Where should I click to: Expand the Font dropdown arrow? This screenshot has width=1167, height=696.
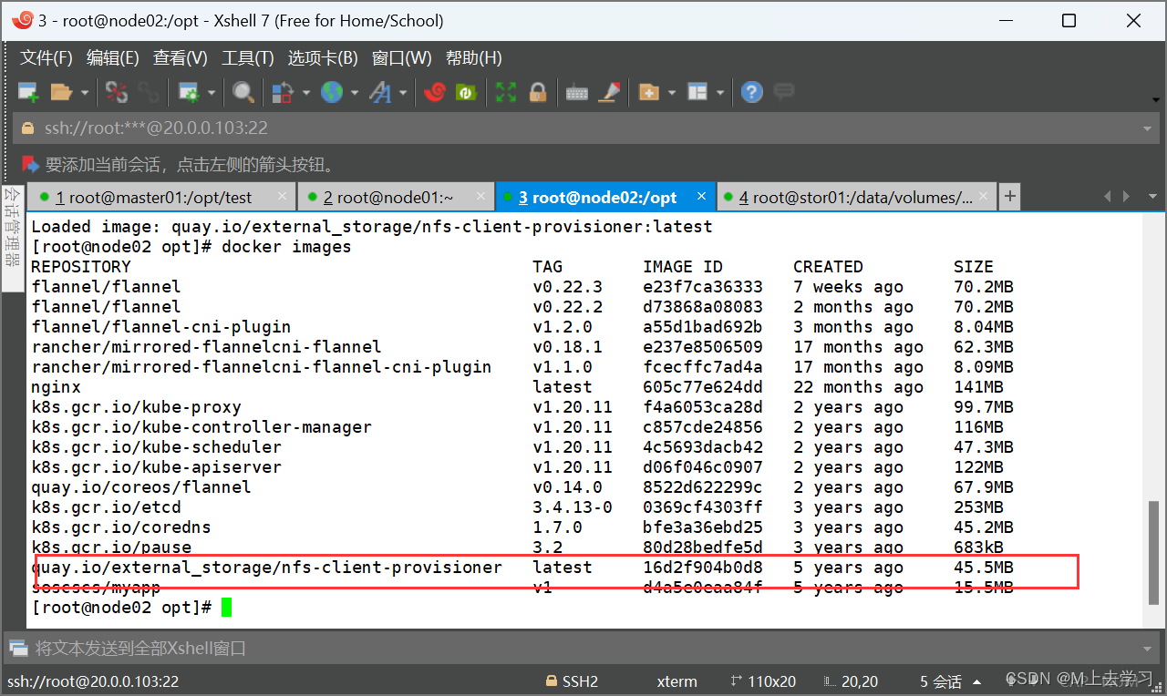point(402,92)
